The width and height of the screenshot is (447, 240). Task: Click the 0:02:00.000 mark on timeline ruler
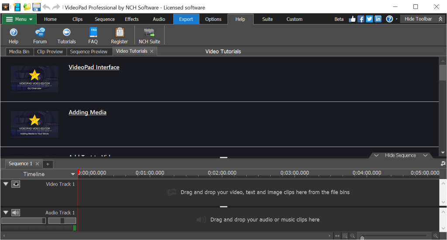[x=222, y=172]
